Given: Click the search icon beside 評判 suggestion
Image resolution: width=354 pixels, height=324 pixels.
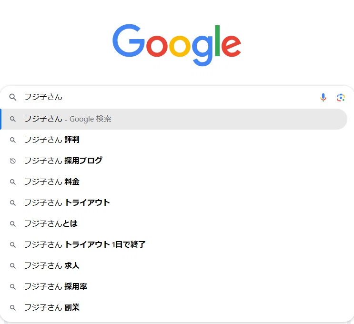Looking at the screenshot, I should 13,140.
